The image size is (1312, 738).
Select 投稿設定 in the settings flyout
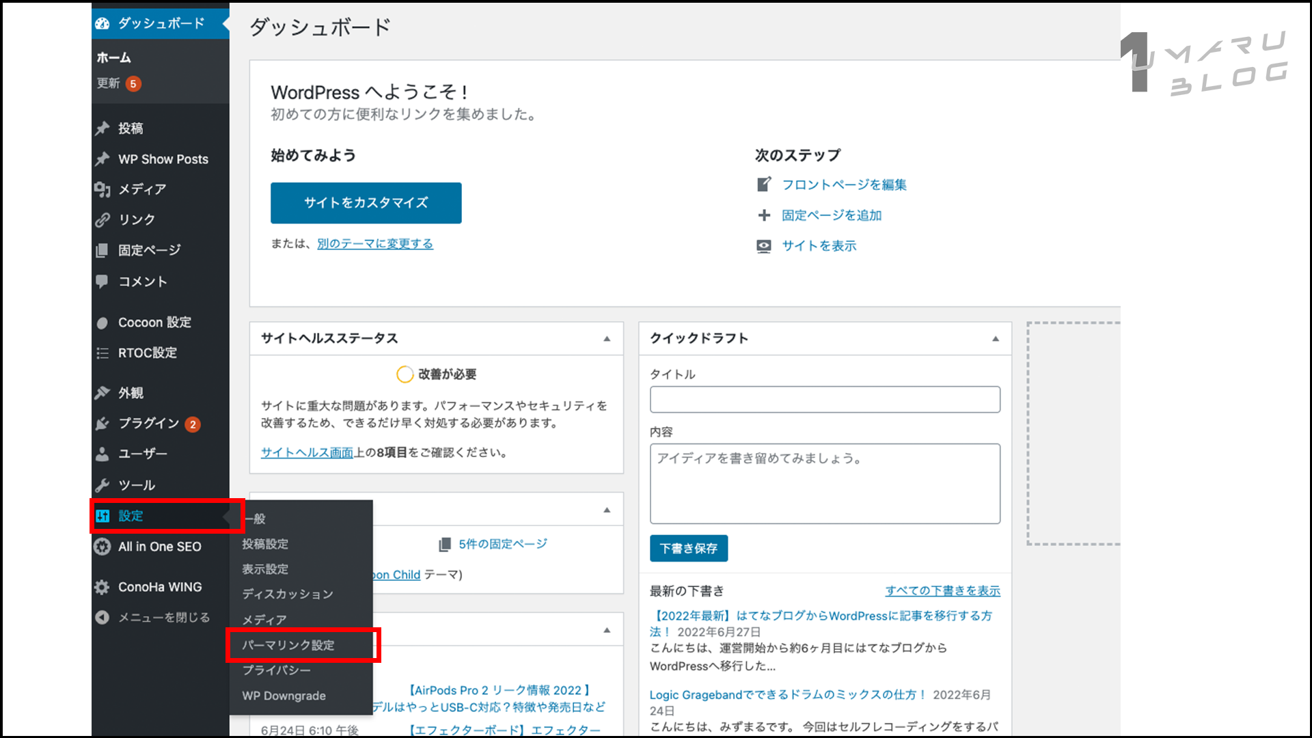265,545
